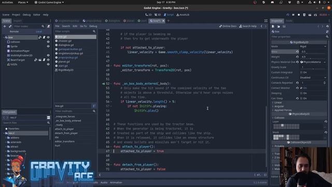Jump to attach_to_player method
Screen dimensions: 332x187
click(x=64, y=129)
